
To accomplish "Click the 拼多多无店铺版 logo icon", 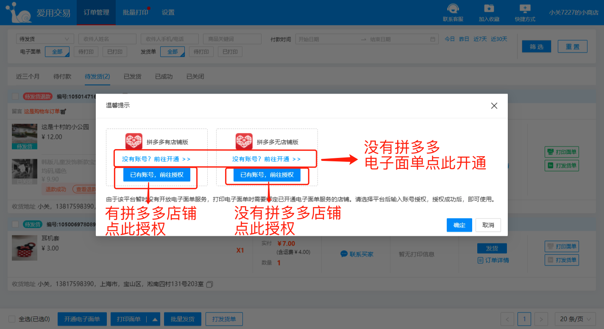I will (x=244, y=142).
